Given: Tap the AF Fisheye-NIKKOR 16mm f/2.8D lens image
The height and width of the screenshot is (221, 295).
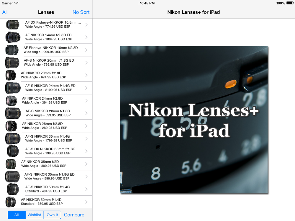Looking at the screenshot, I should pyautogui.click(x=12, y=50).
